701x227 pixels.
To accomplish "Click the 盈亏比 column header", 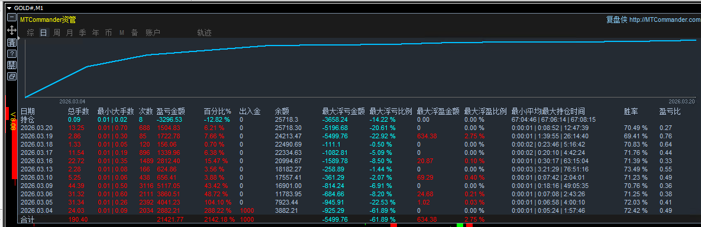I will tap(670, 111).
